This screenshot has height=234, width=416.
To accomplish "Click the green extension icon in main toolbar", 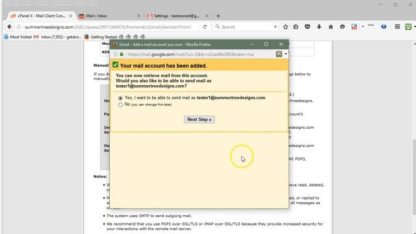I will click(408, 27).
